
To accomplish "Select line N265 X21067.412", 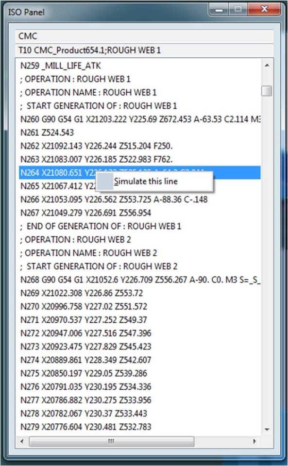I will pyautogui.click(x=57, y=186).
